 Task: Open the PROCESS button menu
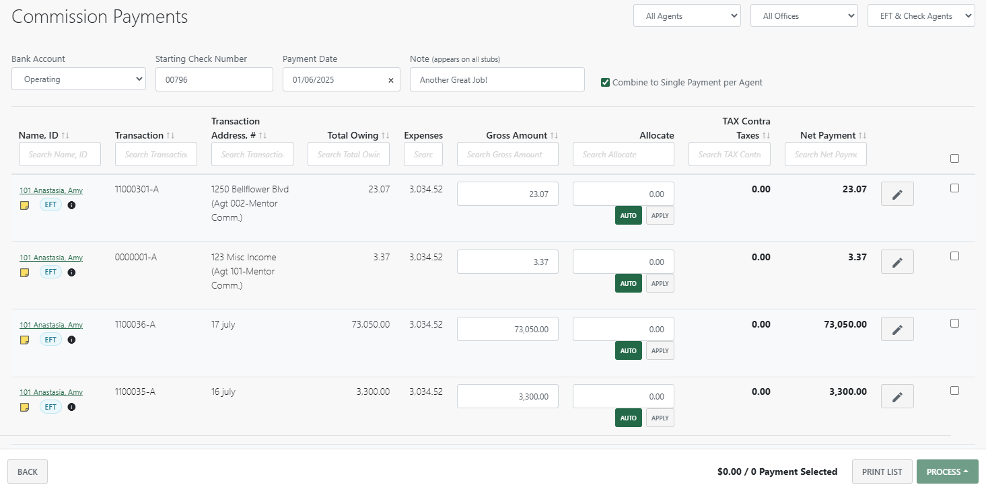coord(947,472)
